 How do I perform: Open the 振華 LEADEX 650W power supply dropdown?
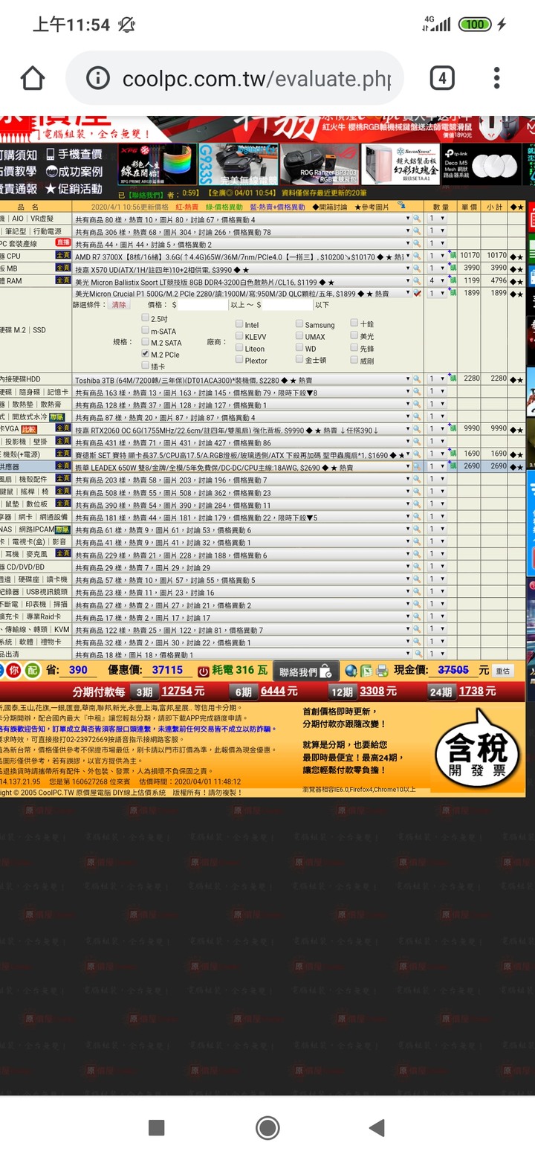(x=242, y=466)
